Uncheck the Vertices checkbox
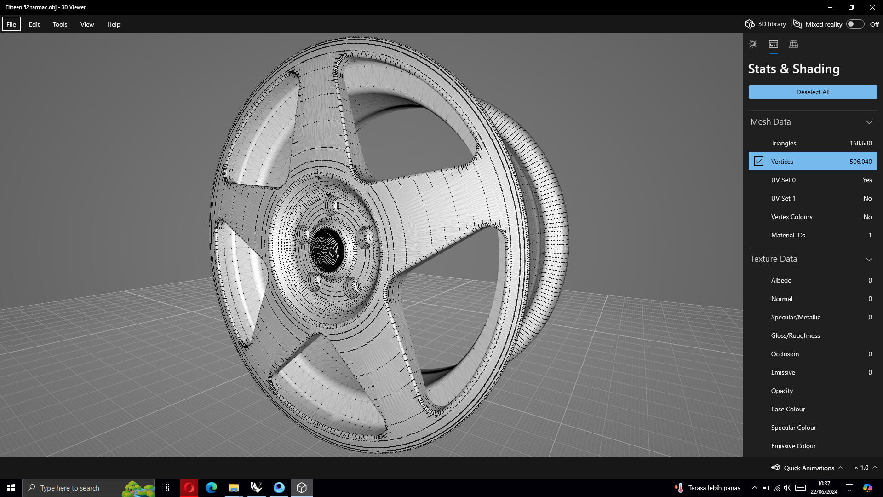The image size is (883, 497). [x=759, y=162]
